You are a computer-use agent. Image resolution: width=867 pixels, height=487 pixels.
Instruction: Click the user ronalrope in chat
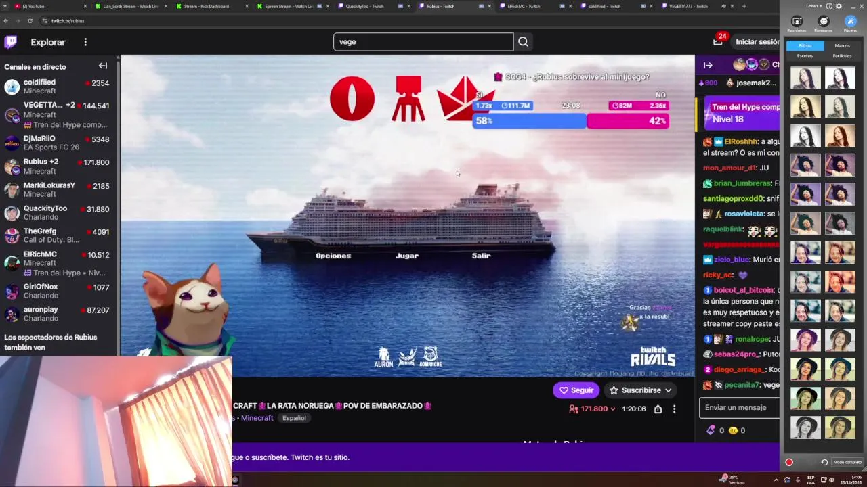click(x=752, y=339)
